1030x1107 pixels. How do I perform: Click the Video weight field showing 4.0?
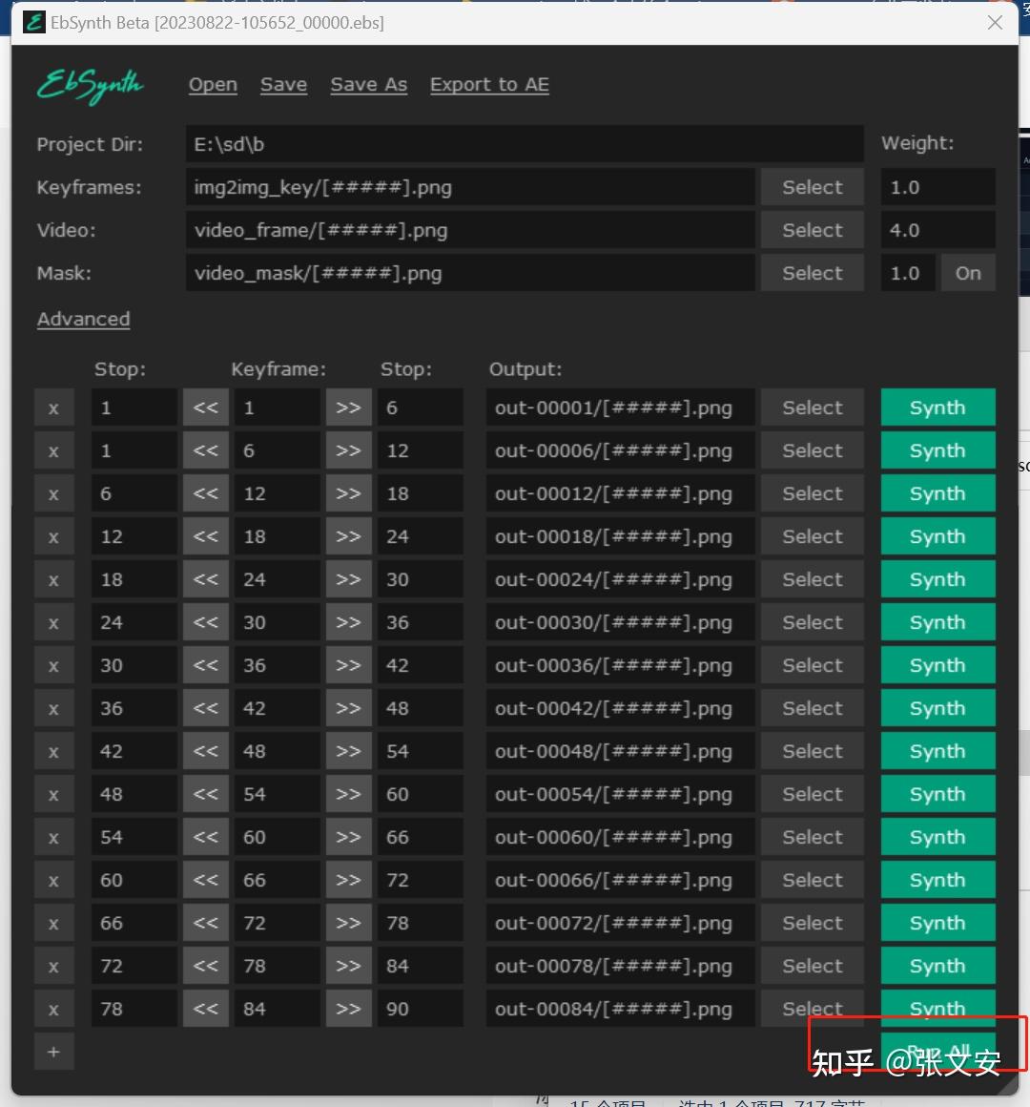[937, 229]
